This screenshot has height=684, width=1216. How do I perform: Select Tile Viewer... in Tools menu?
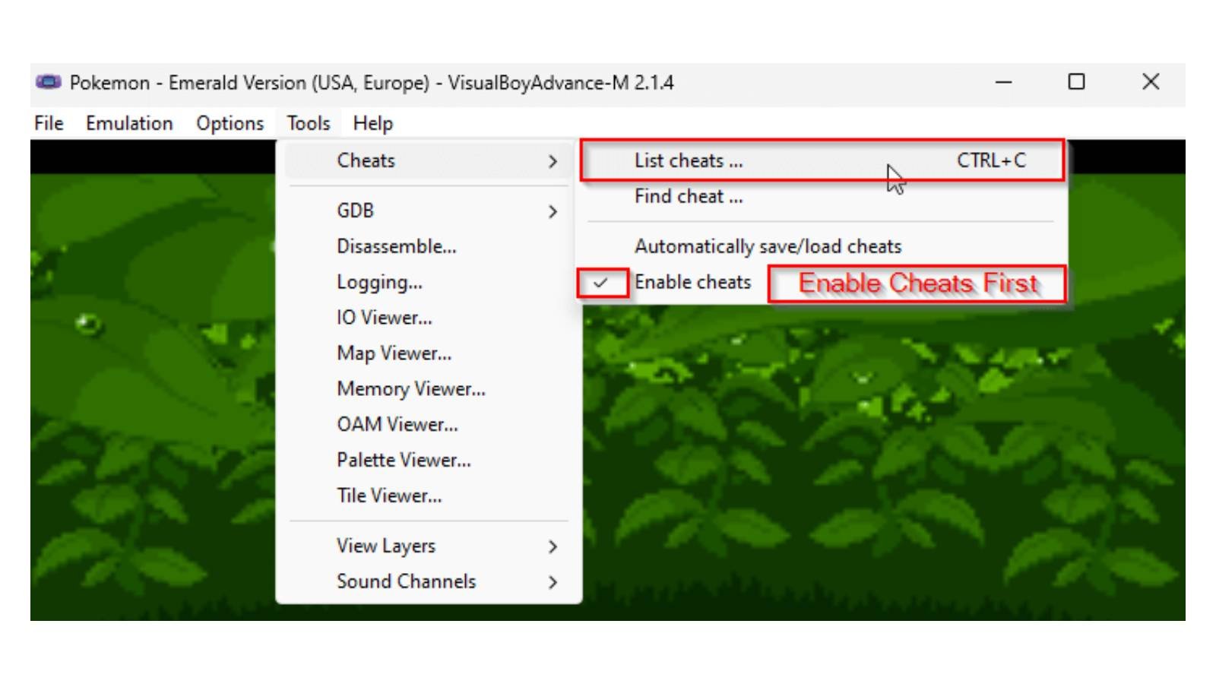click(x=429, y=496)
